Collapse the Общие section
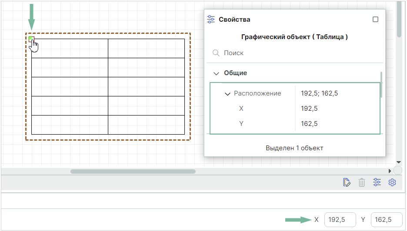Viewport: 407px width, 231px height. click(x=216, y=73)
